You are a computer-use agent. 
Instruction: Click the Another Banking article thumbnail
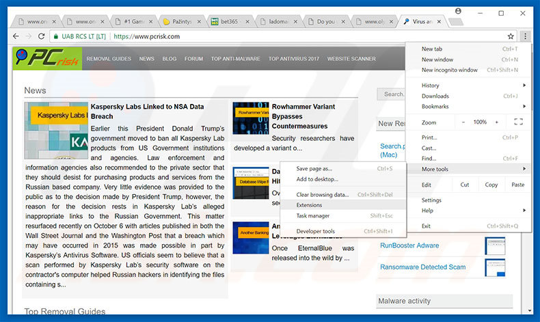[x=251, y=238]
